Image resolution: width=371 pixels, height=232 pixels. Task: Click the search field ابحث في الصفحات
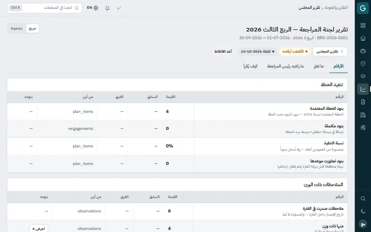click(x=45, y=8)
